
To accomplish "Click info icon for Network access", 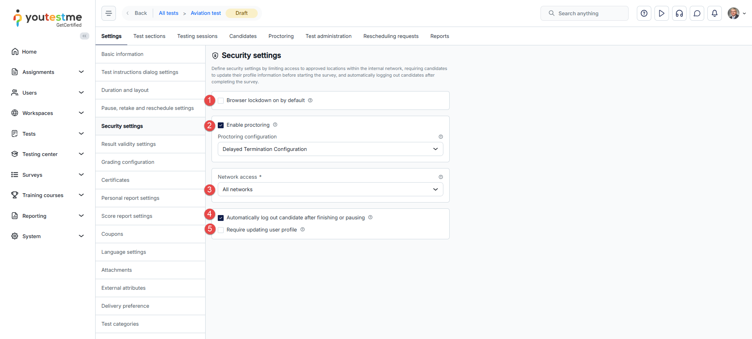I will pyautogui.click(x=441, y=177).
